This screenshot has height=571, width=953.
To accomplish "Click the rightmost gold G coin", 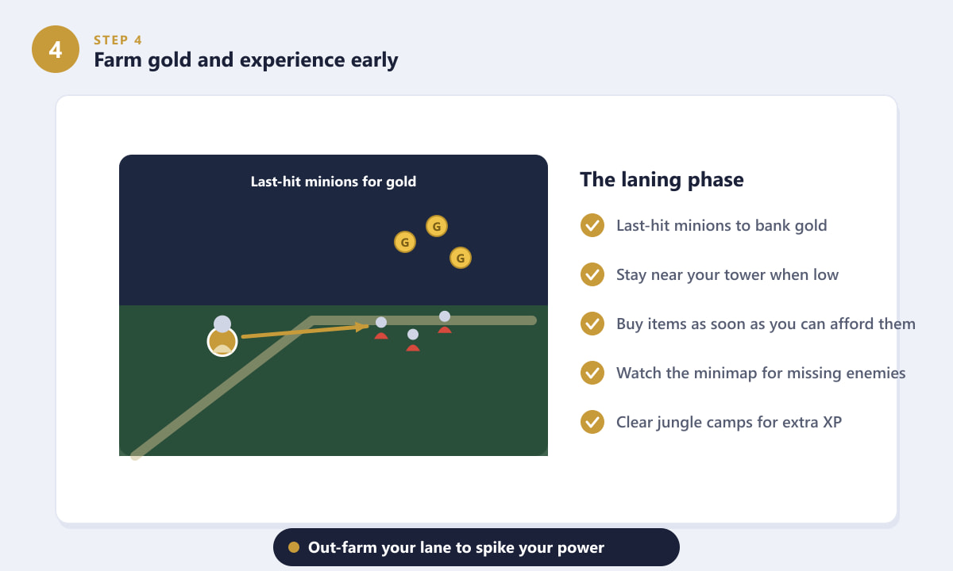I will (x=461, y=258).
